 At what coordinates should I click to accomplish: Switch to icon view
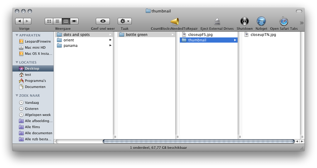coord(49,21)
